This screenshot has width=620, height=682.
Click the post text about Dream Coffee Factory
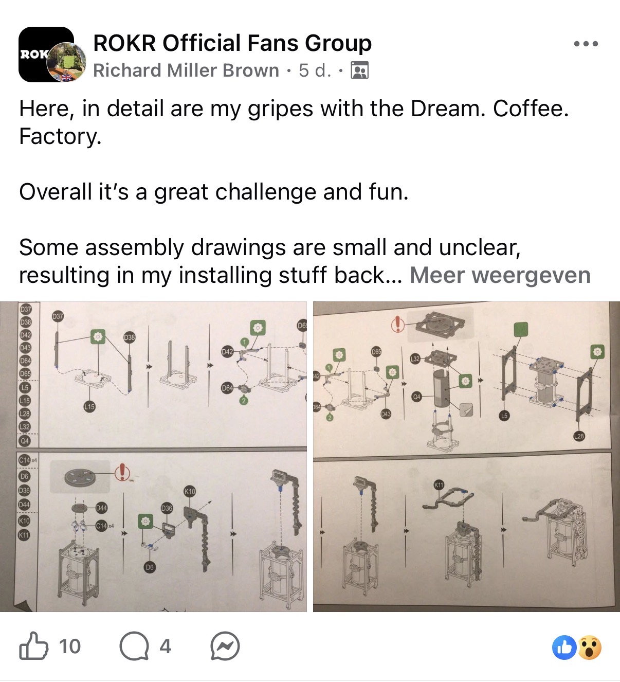[294, 122]
